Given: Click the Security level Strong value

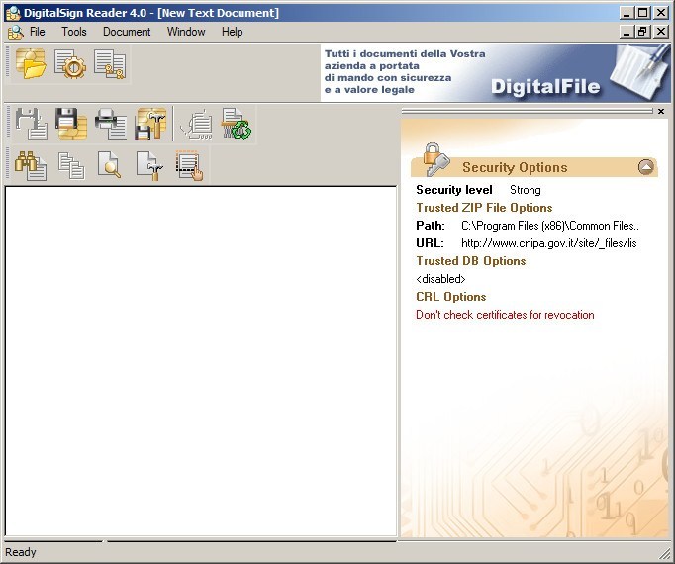Looking at the screenshot, I should coord(526,190).
